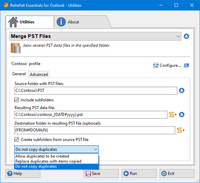Click the Merge PST Files database icon
The height and width of the screenshot is (183, 200).
[16, 48]
